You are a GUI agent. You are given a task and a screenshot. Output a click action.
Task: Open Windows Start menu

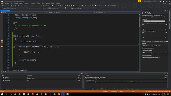2,94
